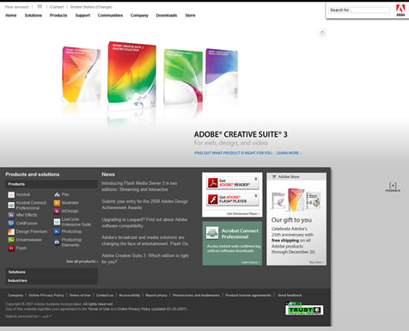Collapse the Products section header
The width and height of the screenshot is (409, 331).
click(x=52, y=184)
